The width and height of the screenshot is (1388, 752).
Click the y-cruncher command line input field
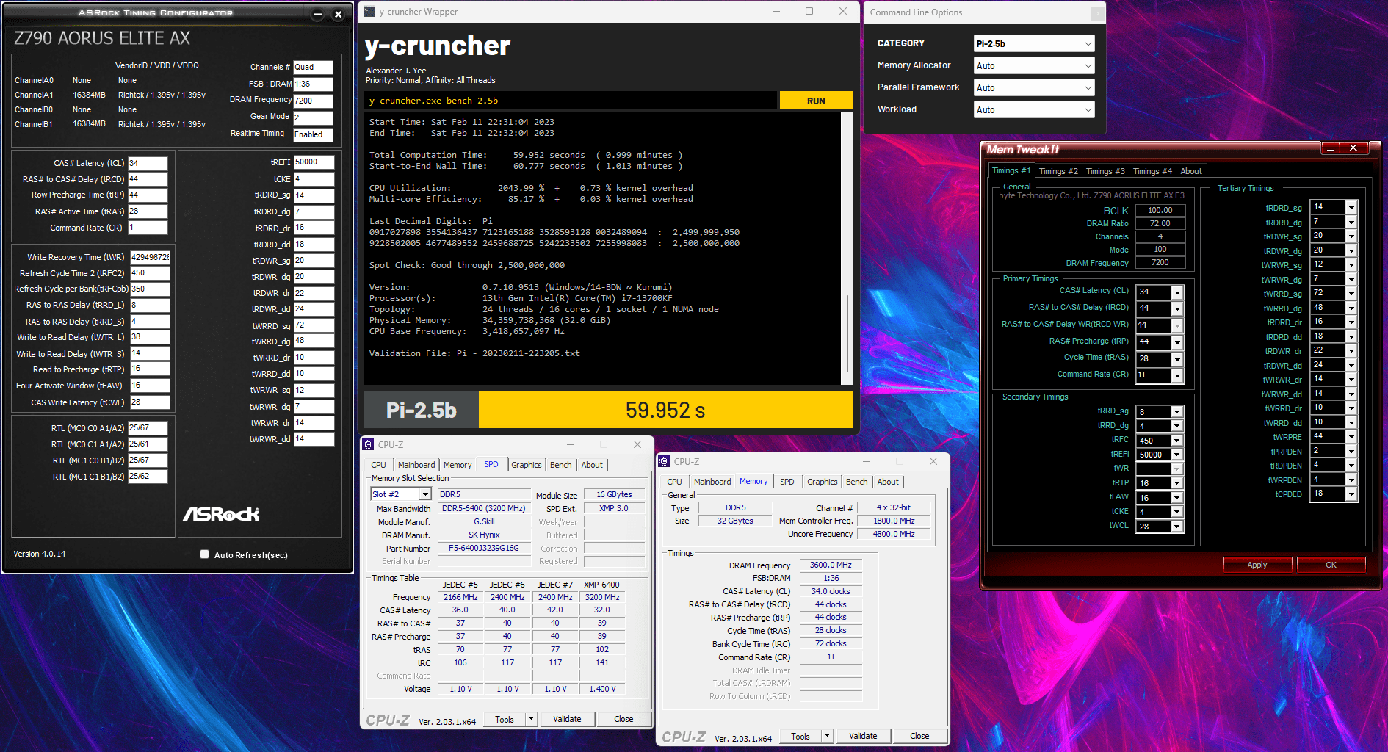(x=571, y=101)
